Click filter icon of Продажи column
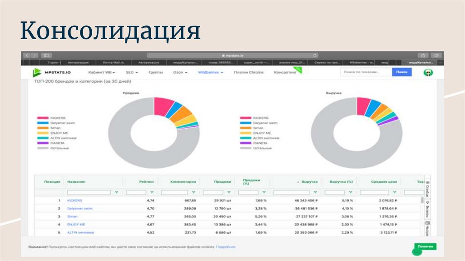This screenshot has width=465, height=261. pyautogui.click(x=229, y=192)
